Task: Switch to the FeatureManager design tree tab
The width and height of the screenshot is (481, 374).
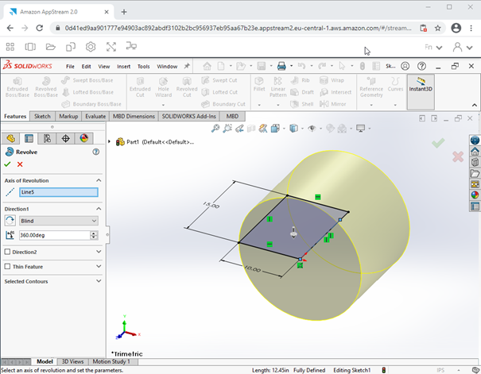Action: click(x=11, y=138)
